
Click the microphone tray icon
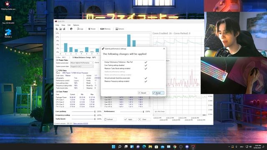(237, 147)
